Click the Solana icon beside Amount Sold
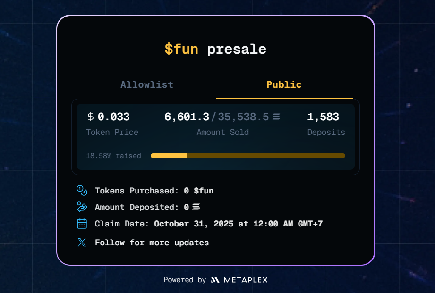Image resolution: width=435 pixels, height=293 pixels. coord(276,117)
